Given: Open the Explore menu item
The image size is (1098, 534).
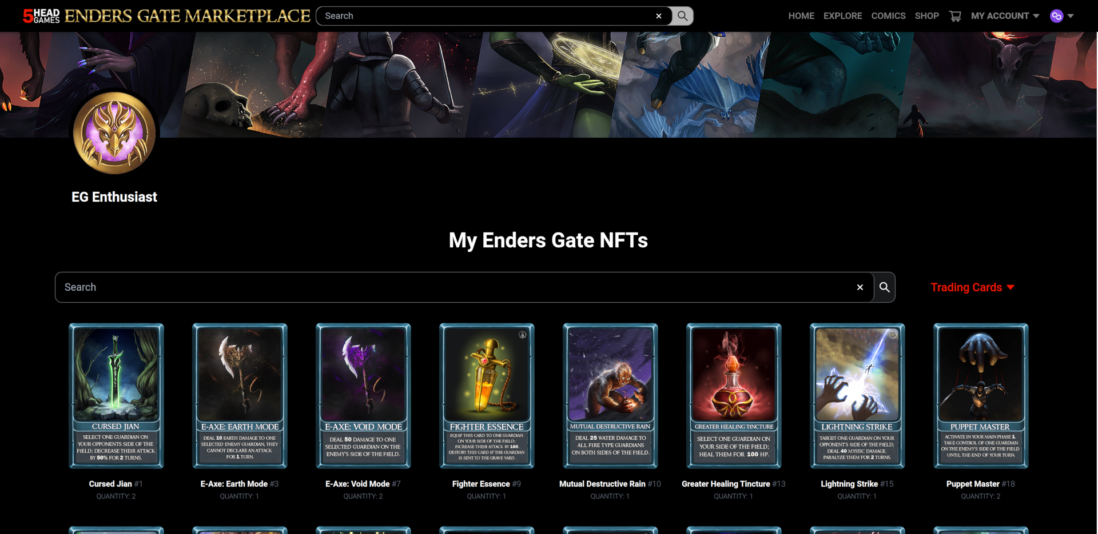Looking at the screenshot, I should pos(842,16).
